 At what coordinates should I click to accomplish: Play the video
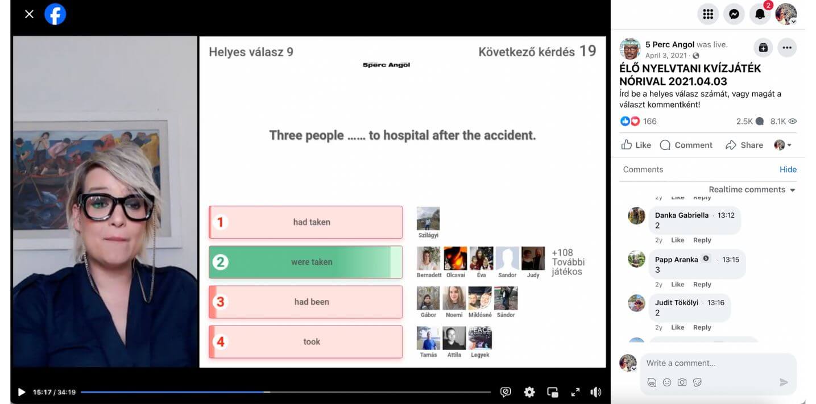(x=21, y=392)
